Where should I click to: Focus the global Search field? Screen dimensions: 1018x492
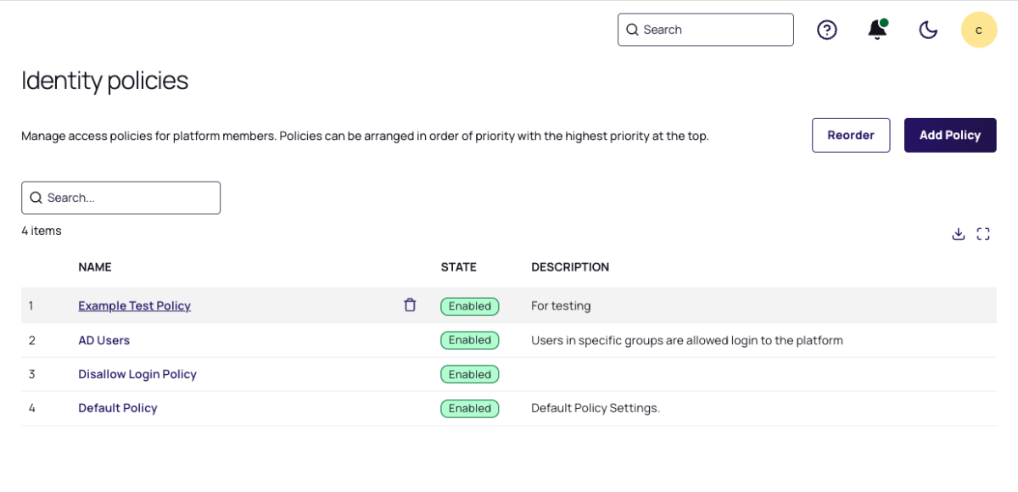(714, 30)
